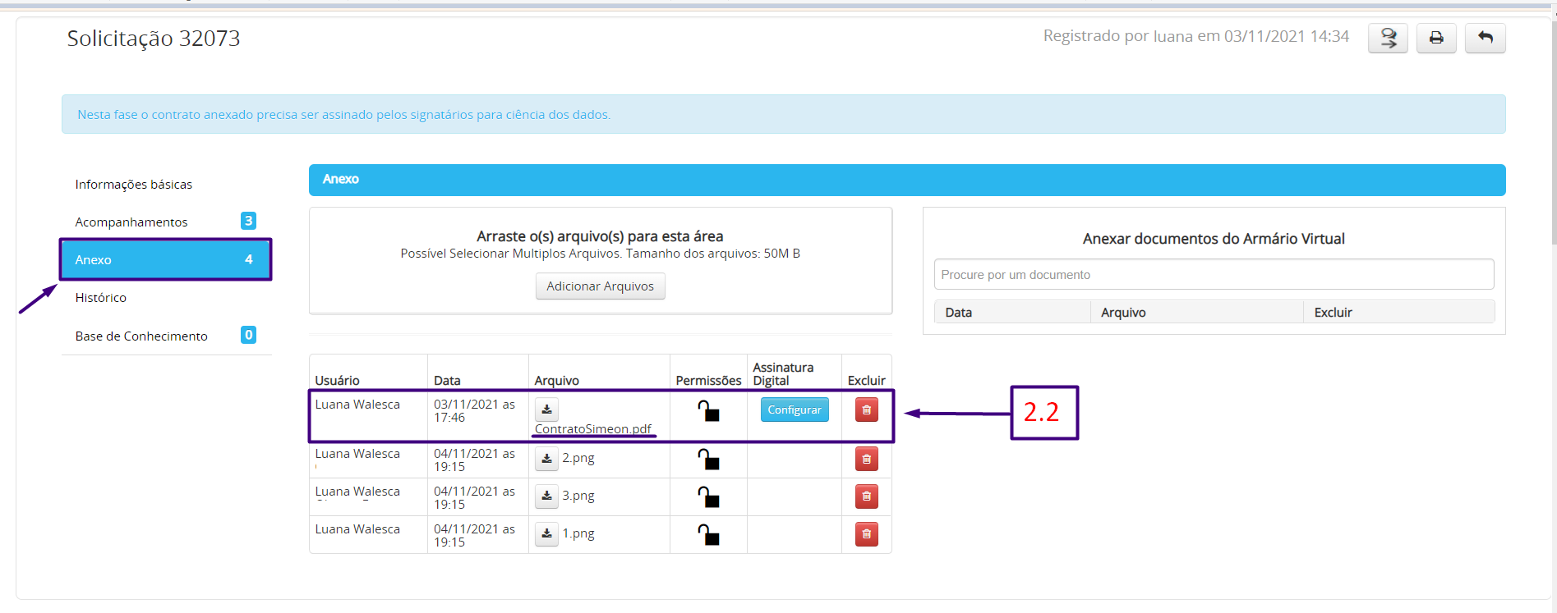
Task: Click the Arraste o(s) arquivo(s) drop area
Action: (x=601, y=261)
